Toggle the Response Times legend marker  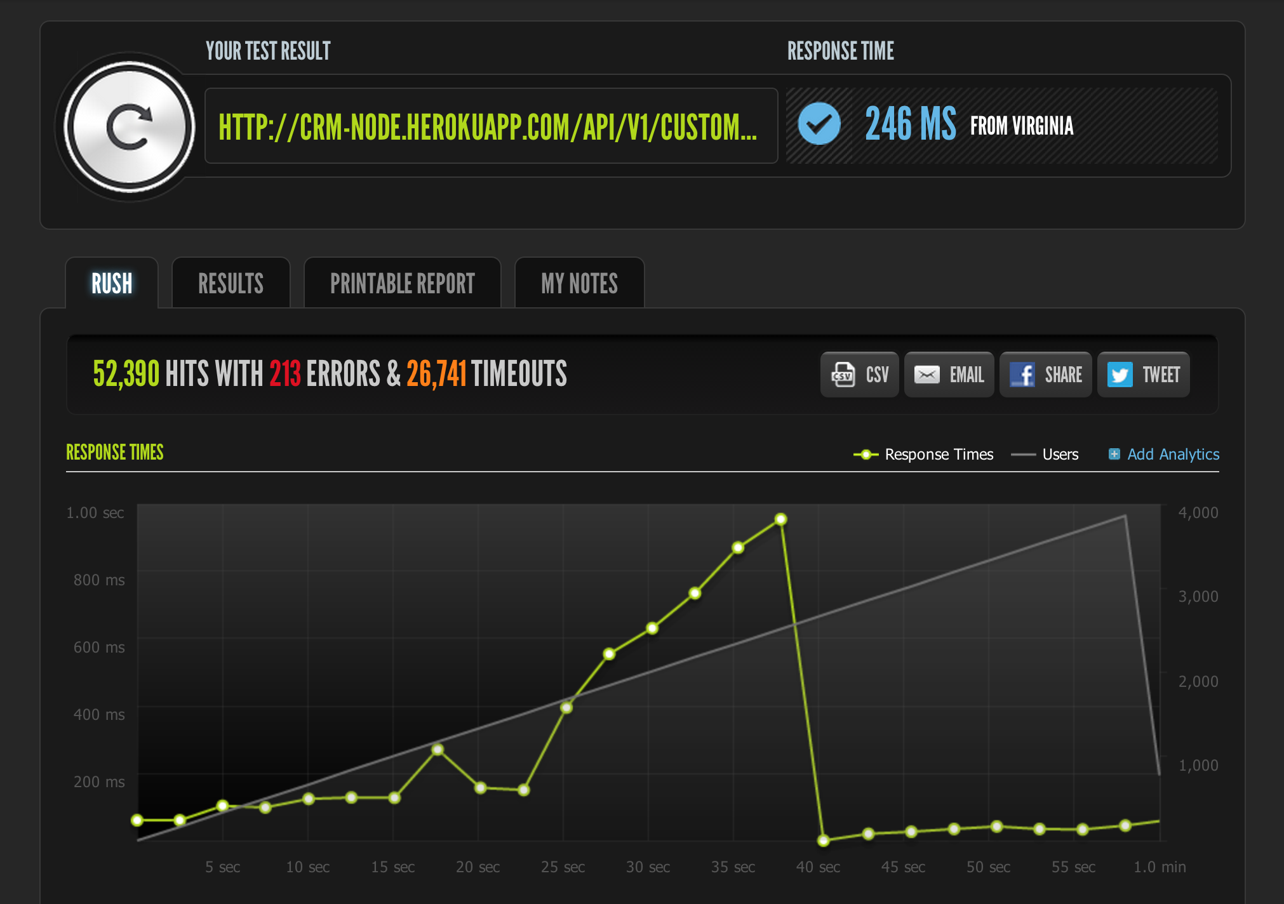click(x=866, y=455)
